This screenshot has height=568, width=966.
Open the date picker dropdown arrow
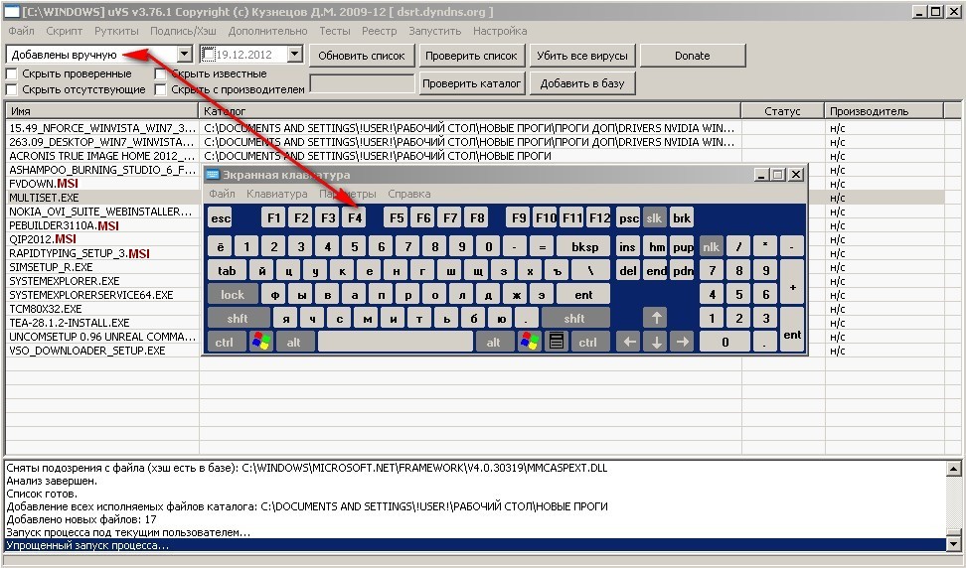[295, 55]
